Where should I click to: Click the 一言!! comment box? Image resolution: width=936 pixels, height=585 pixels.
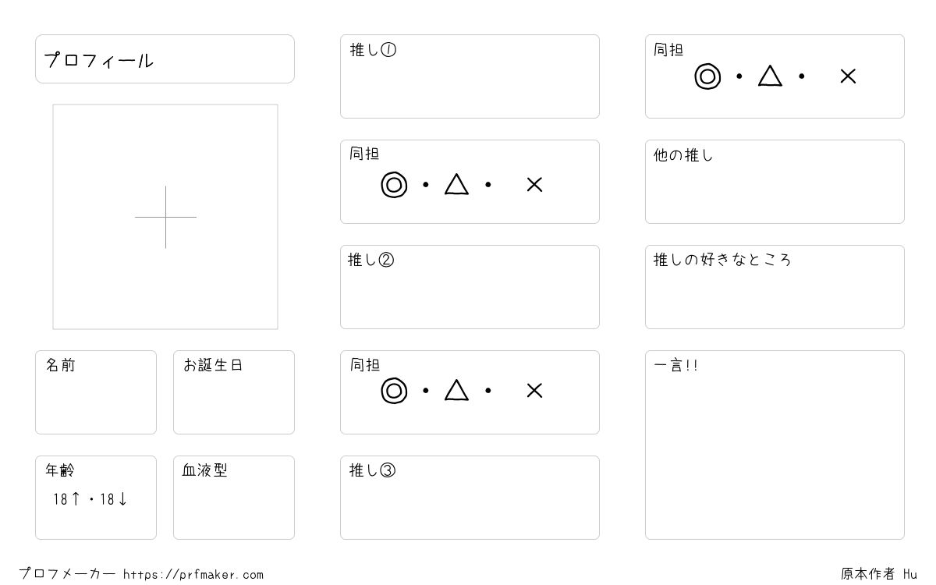pos(775,445)
